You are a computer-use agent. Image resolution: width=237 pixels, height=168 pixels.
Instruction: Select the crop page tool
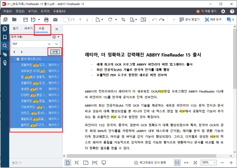point(123,20)
